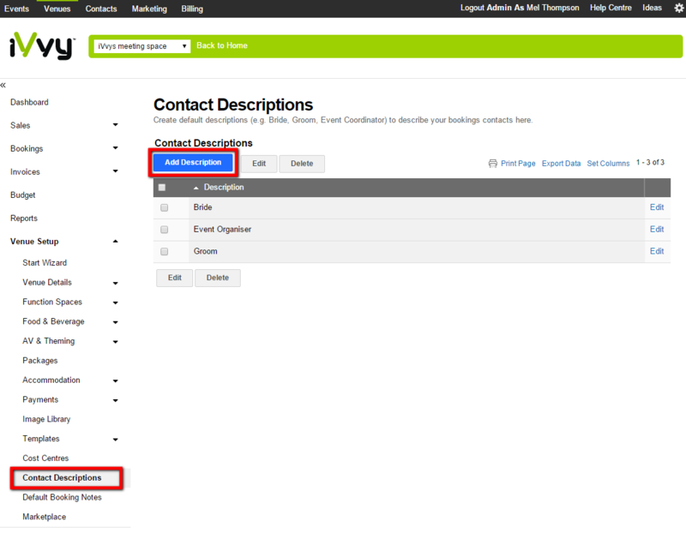Click Edit link in Bride row

(657, 207)
